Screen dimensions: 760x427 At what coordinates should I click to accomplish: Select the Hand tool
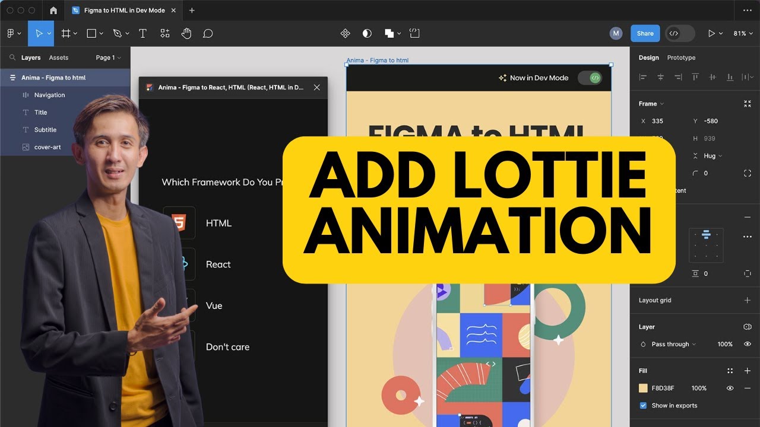coord(186,34)
